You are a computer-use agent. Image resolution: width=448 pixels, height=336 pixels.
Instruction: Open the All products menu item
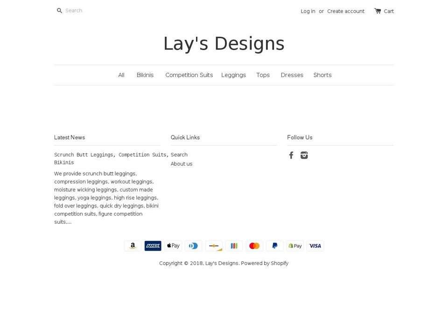(121, 75)
